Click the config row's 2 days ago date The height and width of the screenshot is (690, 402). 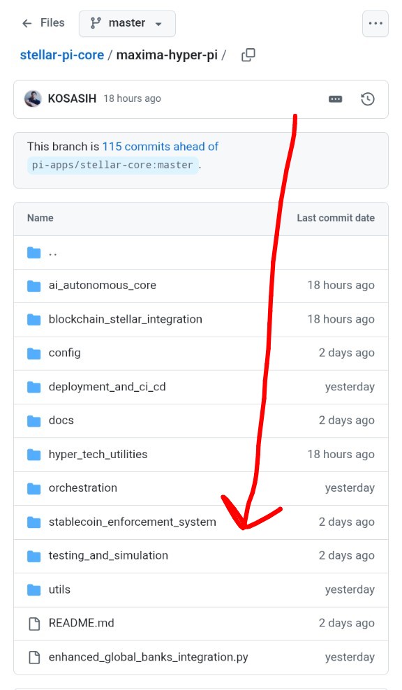347,353
